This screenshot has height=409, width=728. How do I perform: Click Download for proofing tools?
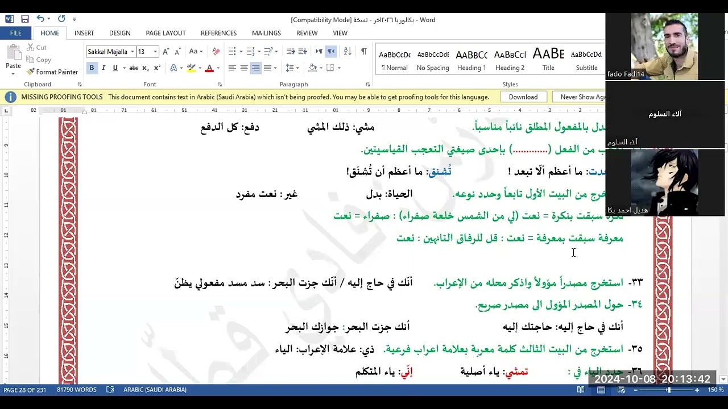pos(523,97)
